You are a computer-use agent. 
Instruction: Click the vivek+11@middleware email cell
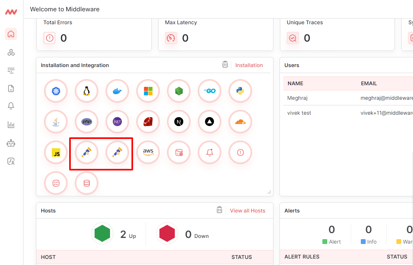pos(387,113)
